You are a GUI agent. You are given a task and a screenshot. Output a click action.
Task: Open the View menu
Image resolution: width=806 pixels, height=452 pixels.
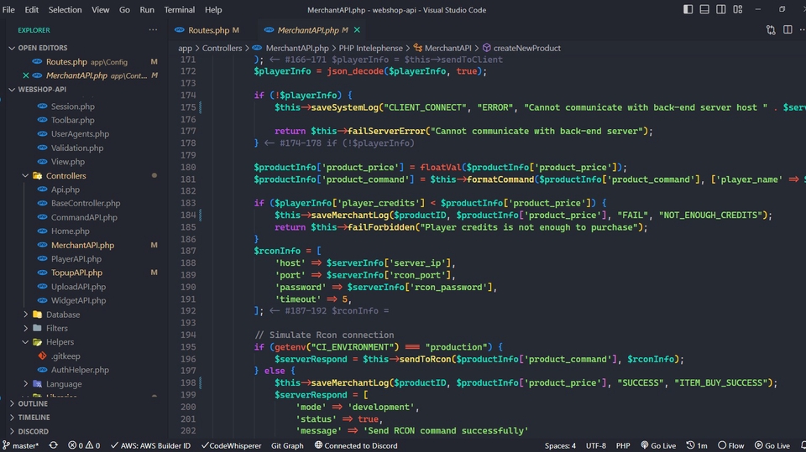pos(100,9)
